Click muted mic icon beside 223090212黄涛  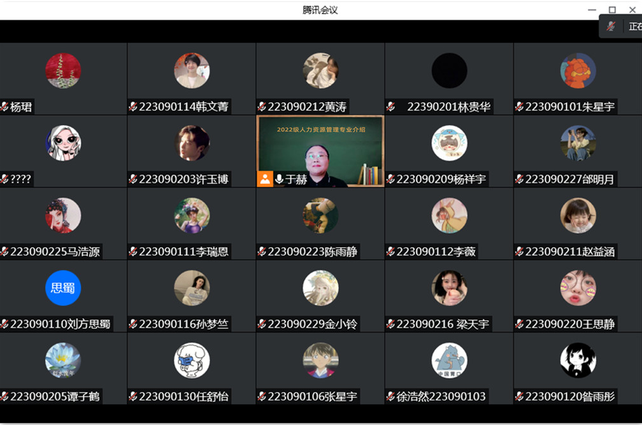coord(262,107)
